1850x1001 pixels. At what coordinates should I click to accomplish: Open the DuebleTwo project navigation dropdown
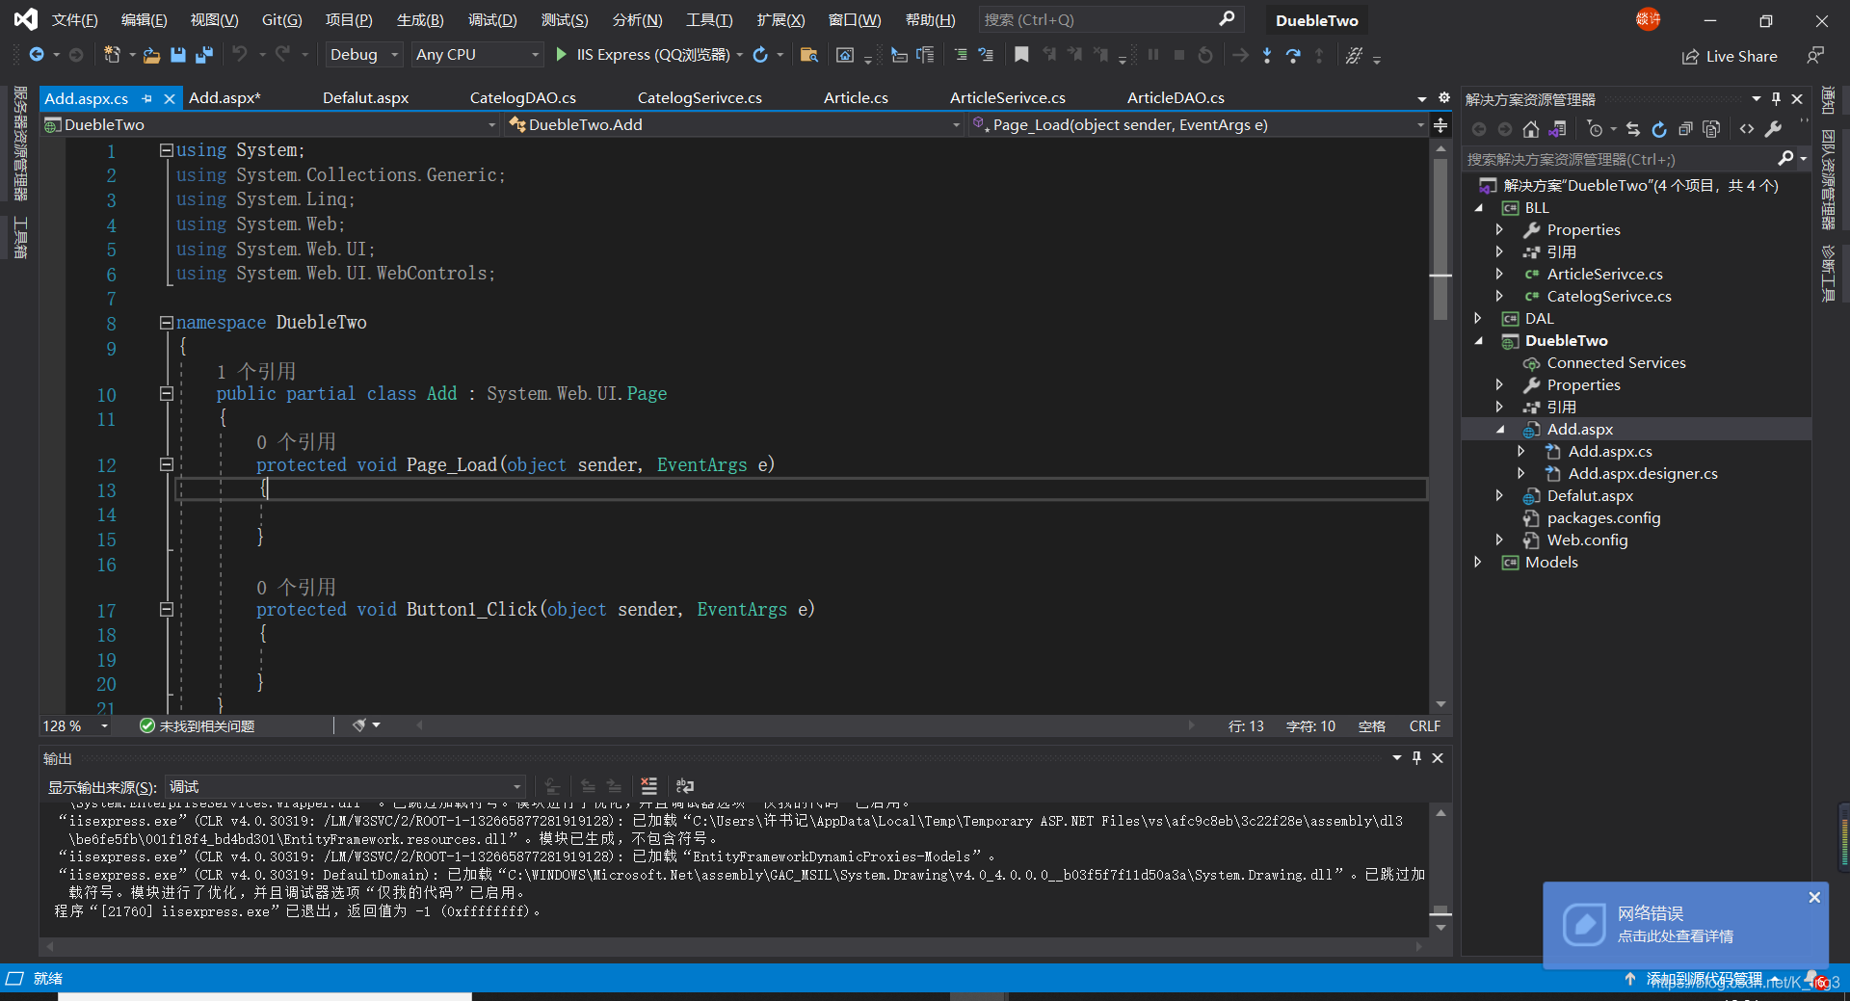(271, 125)
